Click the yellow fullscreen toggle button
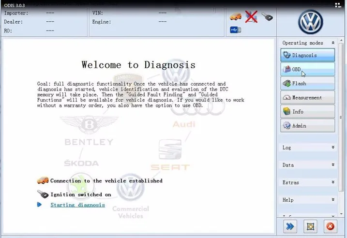The width and height of the screenshot is (347, 238). pos(310,226)
